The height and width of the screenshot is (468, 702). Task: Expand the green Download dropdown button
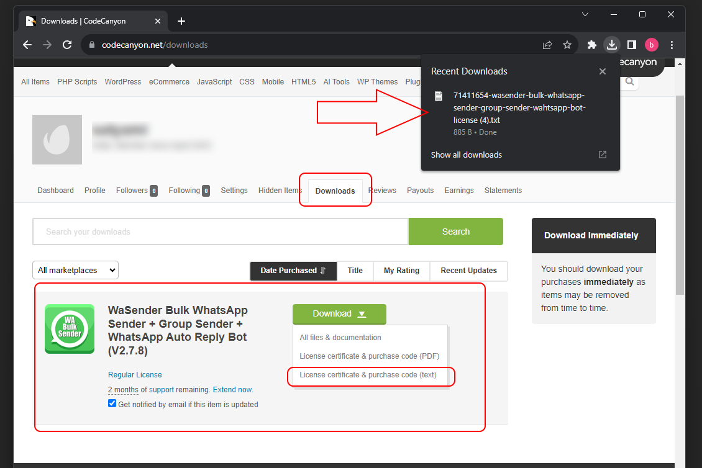click(x=339, y=314)
